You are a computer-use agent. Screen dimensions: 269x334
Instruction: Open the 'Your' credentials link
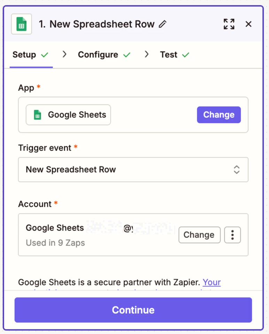click(212, 282)
